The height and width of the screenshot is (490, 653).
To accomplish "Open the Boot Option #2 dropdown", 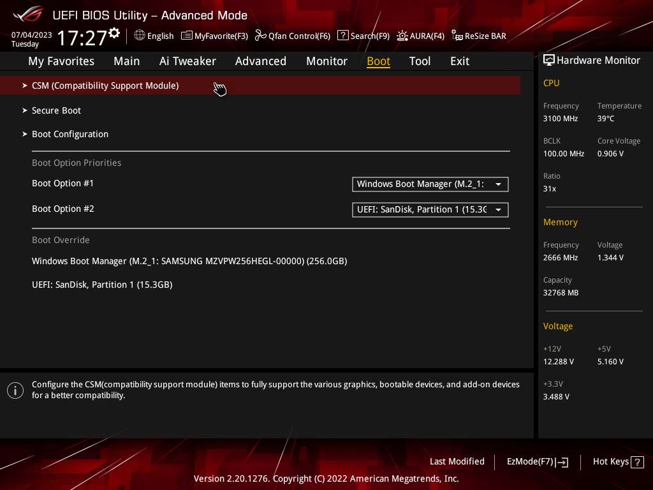I will (430, 209).
